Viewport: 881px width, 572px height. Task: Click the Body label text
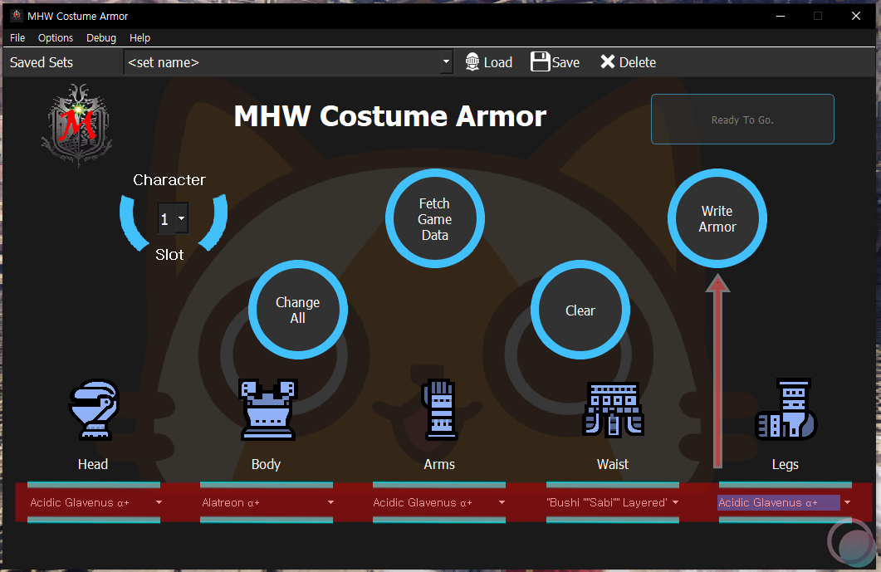pyautogui.click(x=266, y=464)
